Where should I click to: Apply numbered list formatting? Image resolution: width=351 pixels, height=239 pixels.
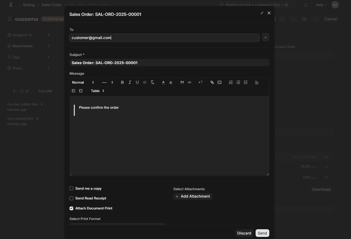(231, 83)
